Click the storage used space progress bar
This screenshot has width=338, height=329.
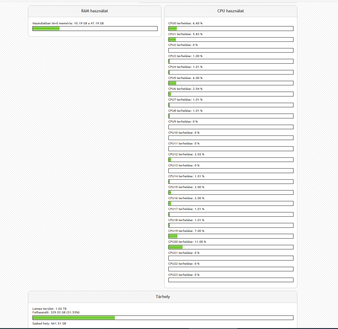coord(163,318)
